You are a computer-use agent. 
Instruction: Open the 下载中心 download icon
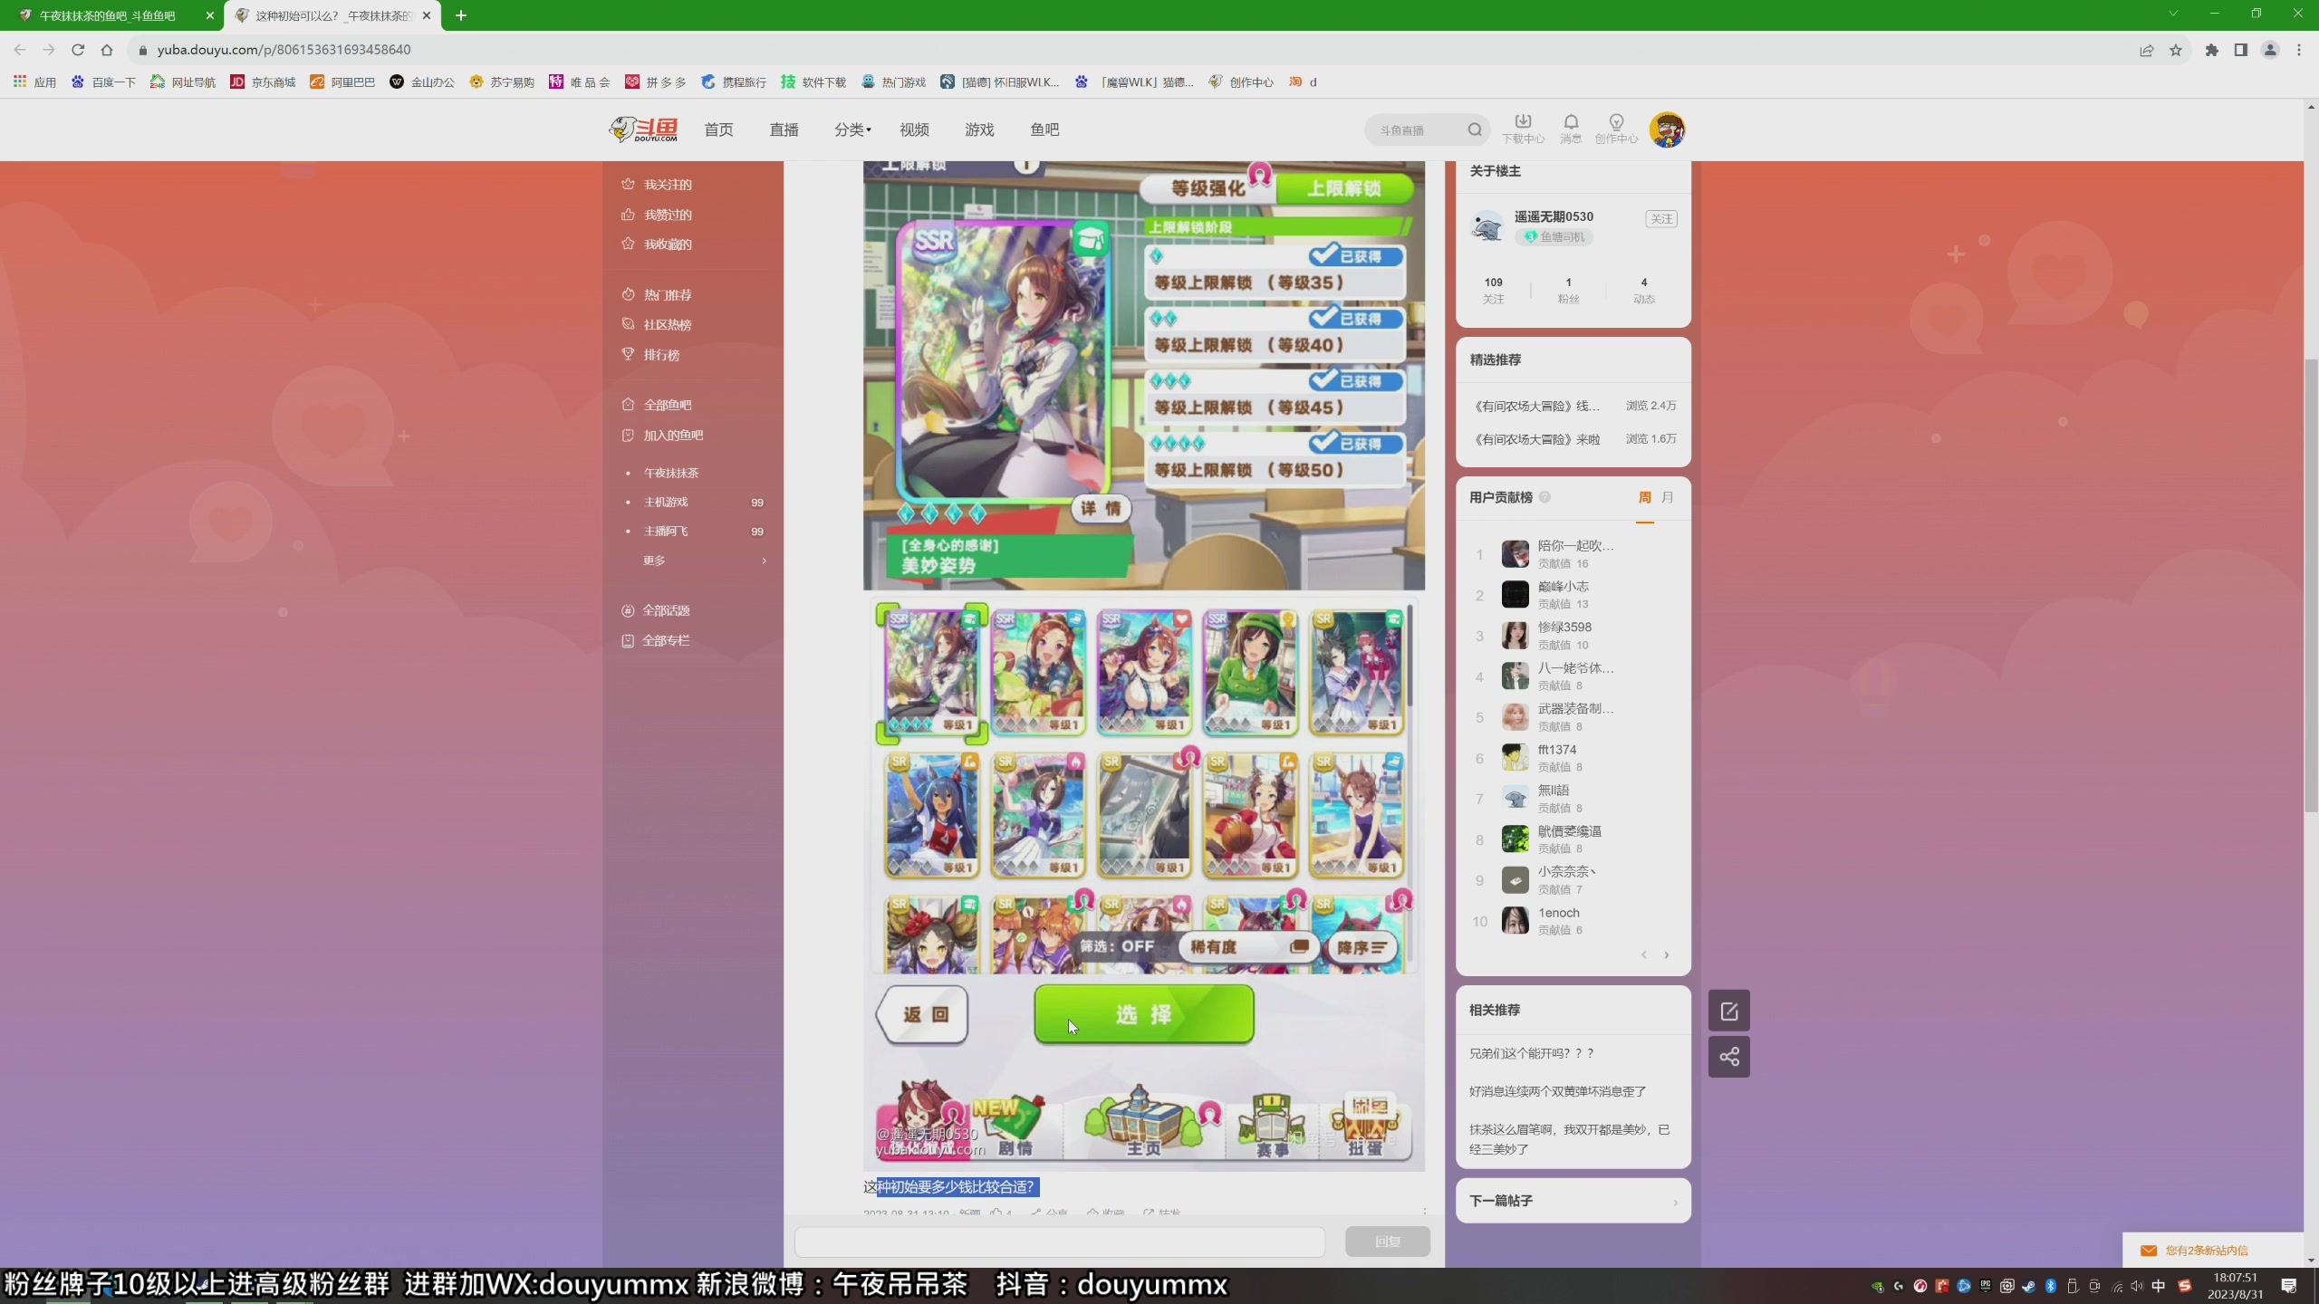click(1523, 129)
